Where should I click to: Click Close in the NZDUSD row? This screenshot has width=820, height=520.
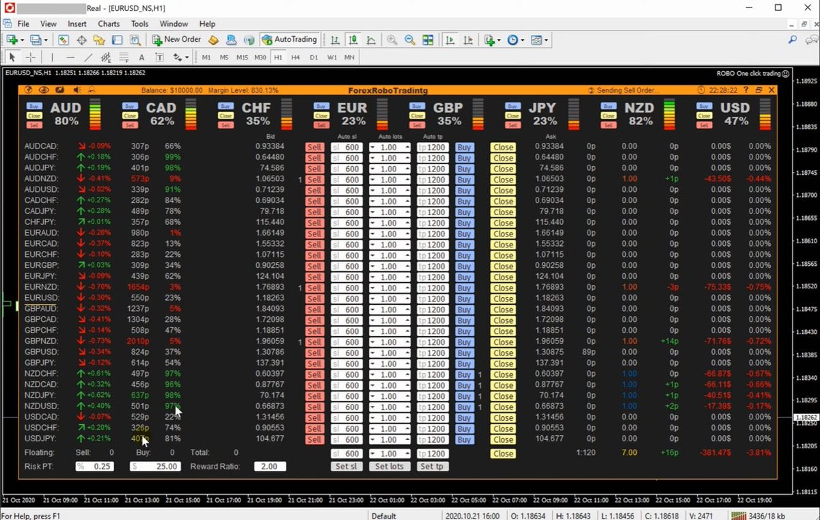[x=504, y=407]
